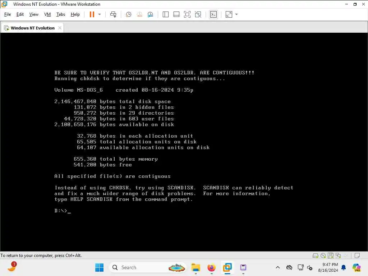Pause the virtual machine with the orange pause icon

pyautogui.click(x=92, y=14)
